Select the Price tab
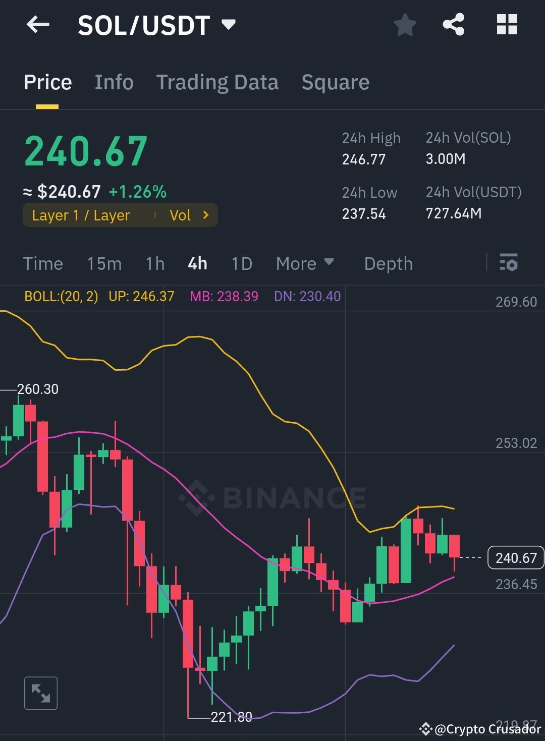 (47, 82)
